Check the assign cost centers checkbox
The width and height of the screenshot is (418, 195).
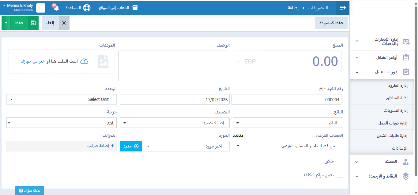tap(340, 175)
